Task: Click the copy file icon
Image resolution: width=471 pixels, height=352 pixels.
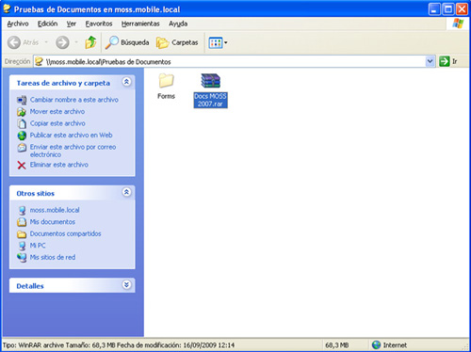Action: 22,123
